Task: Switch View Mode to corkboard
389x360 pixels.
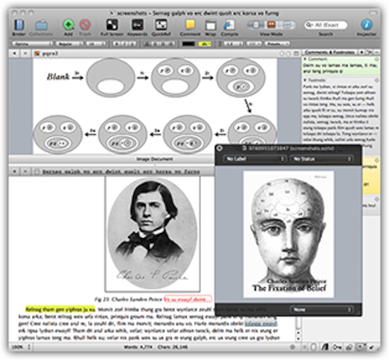Action: 272,25
